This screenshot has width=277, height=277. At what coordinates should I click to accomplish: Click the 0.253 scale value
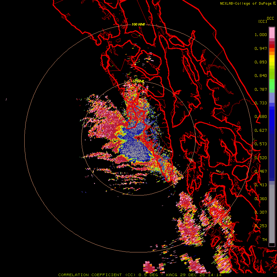(261, 226)
